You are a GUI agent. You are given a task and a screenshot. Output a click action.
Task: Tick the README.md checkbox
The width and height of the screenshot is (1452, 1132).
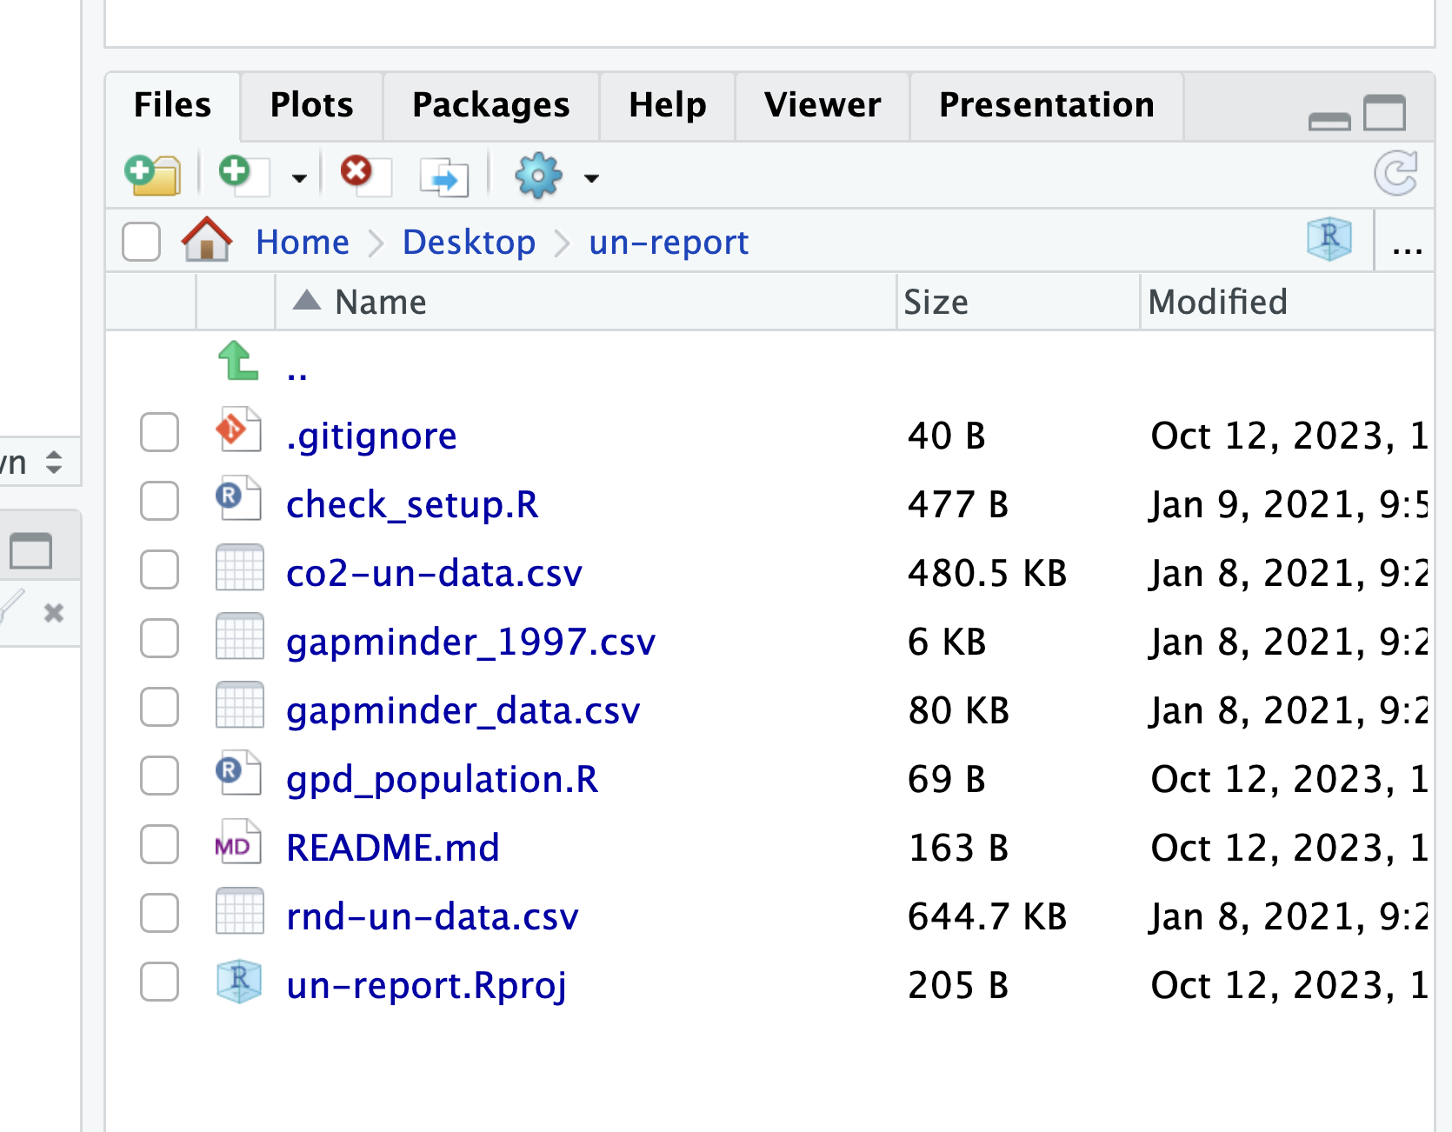(160, 845)
